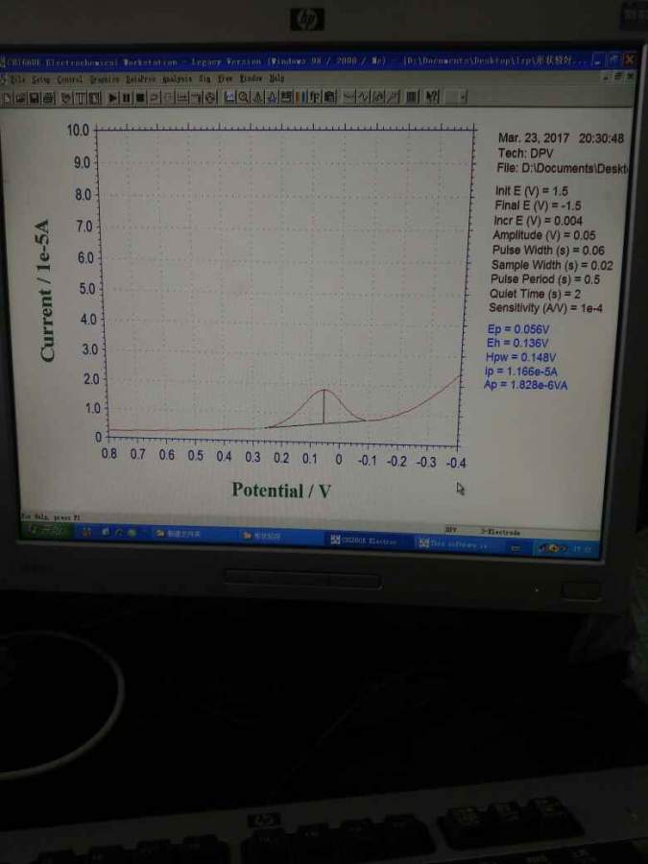Click the Cell Control round icon
Image resolution: width=648 pixels, height=864 pixels.
[210, 98]
